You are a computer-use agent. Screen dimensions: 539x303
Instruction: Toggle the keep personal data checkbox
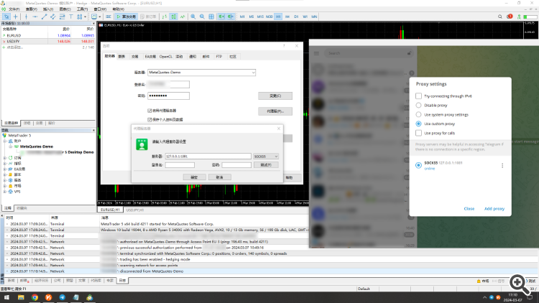149,120
